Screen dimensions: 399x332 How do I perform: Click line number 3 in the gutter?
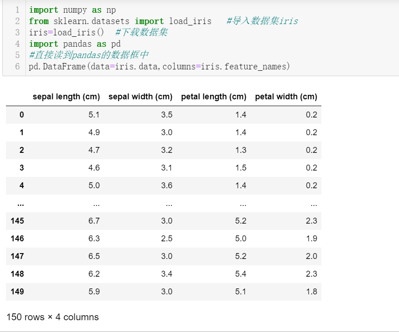pos(17,32)
